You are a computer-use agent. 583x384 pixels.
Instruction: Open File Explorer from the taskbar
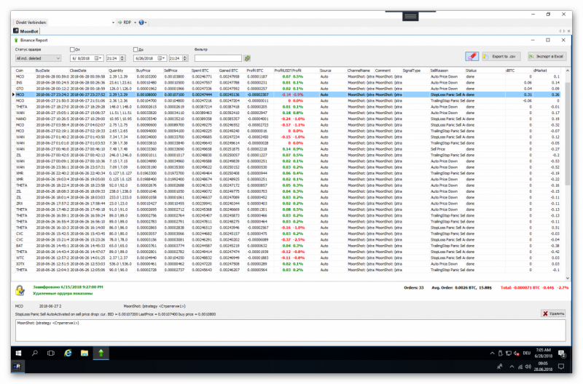[84, 353]
